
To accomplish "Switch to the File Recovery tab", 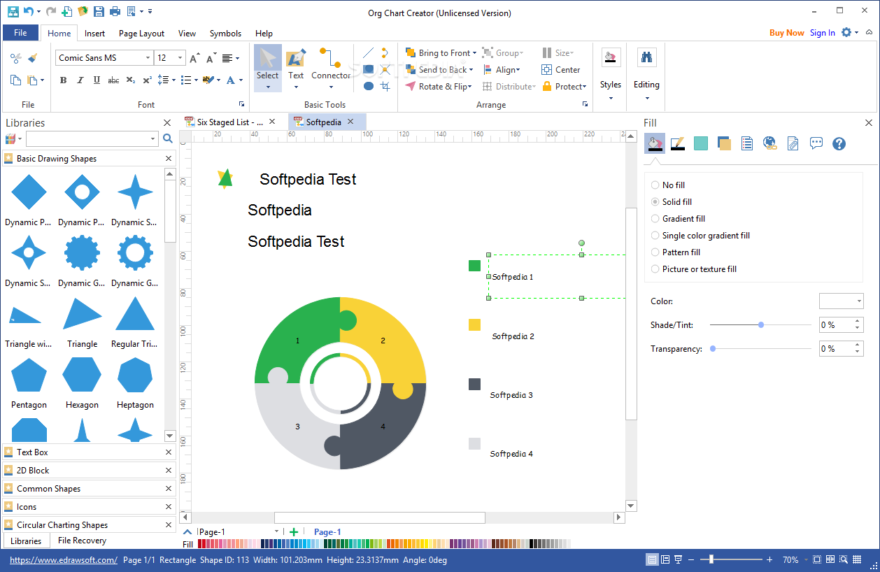I will (82, 541).
